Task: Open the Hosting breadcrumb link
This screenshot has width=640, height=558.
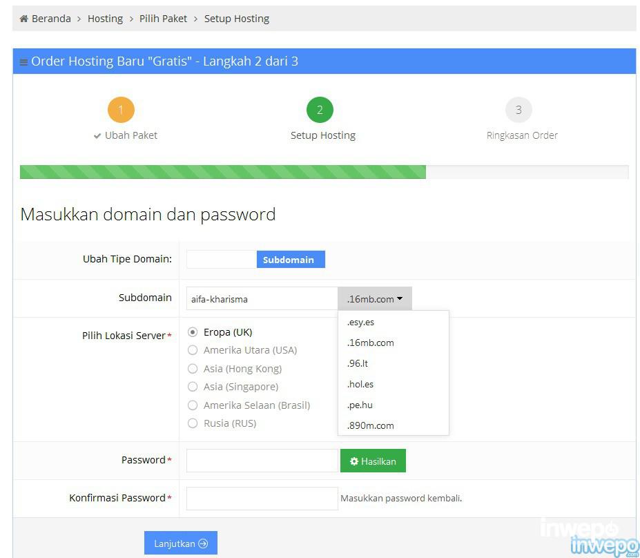Action: point(106,19)
